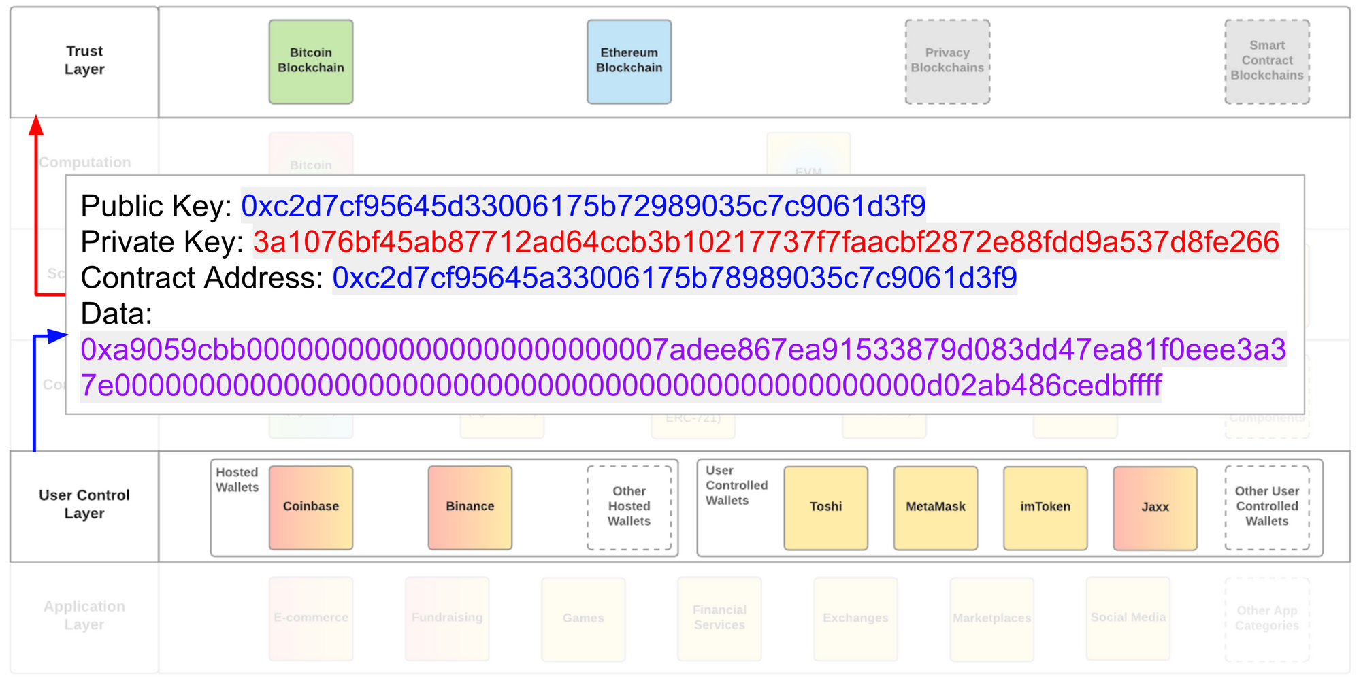Click the faded Exchanges box
The width and height of the screenshot is (1361, 683).
pos(855,619)
